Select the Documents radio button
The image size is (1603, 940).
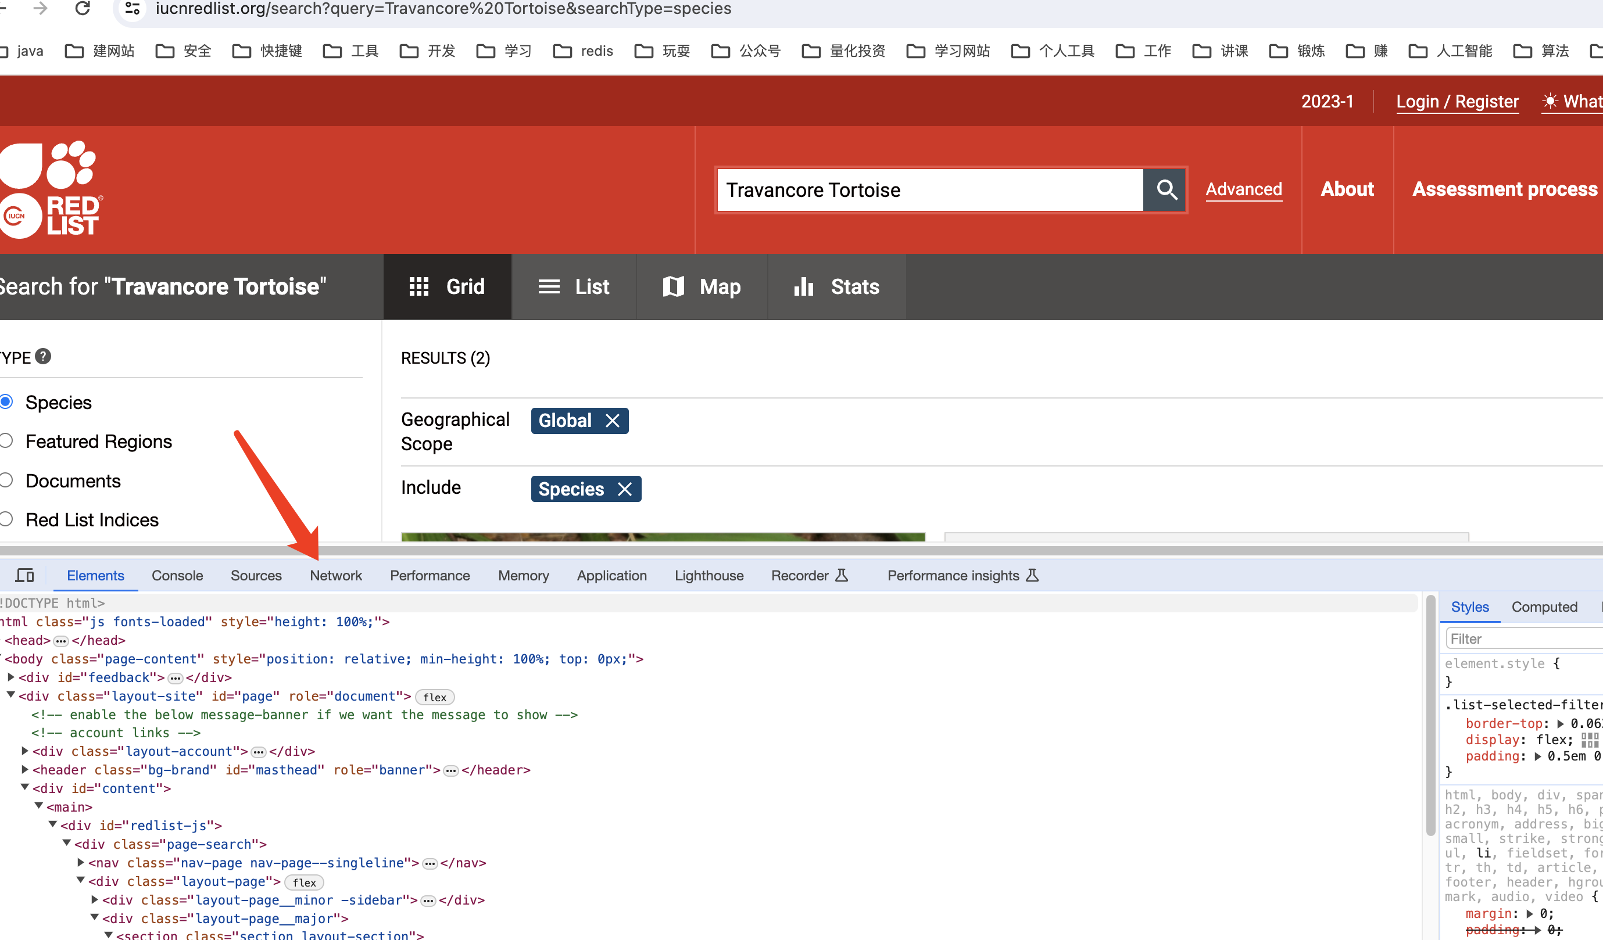pos(8,481)
